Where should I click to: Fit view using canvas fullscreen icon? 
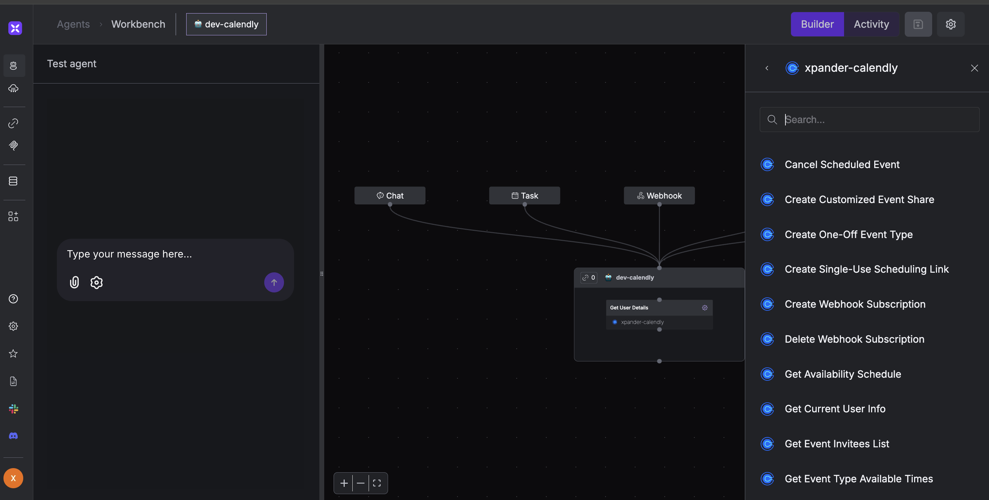click(x=377, y=483)
